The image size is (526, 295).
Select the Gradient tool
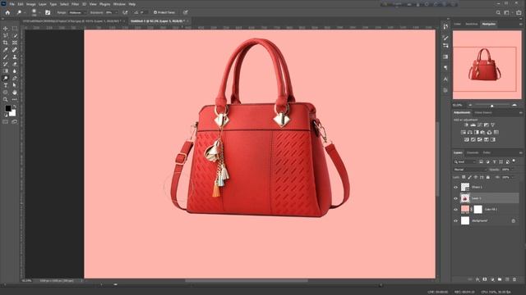(x=6, y=71)
